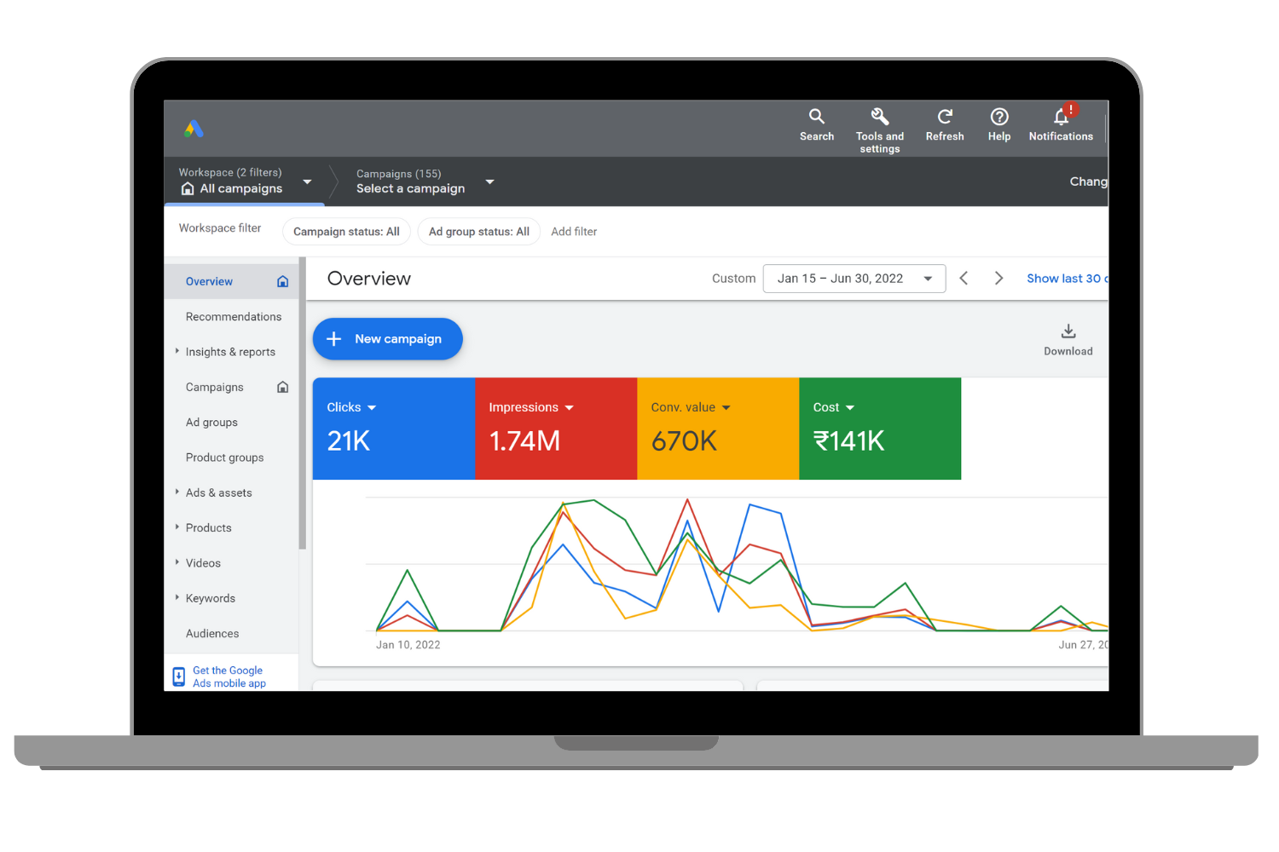Open the Help question mark icon
Screen dimensions: 1279x852
998,117
